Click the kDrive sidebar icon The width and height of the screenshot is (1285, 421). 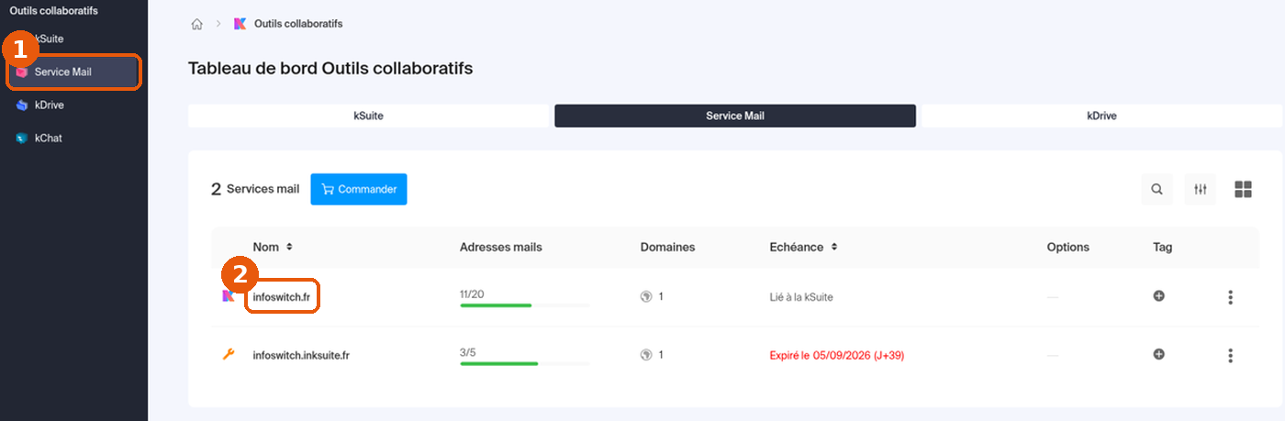[22, 105]
